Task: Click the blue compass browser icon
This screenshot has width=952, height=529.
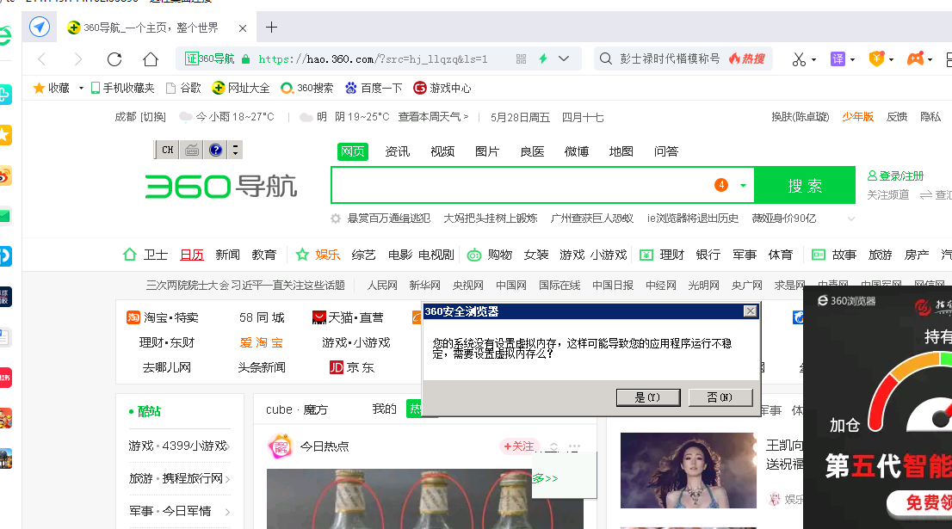Action: click(x=40, y=27)
